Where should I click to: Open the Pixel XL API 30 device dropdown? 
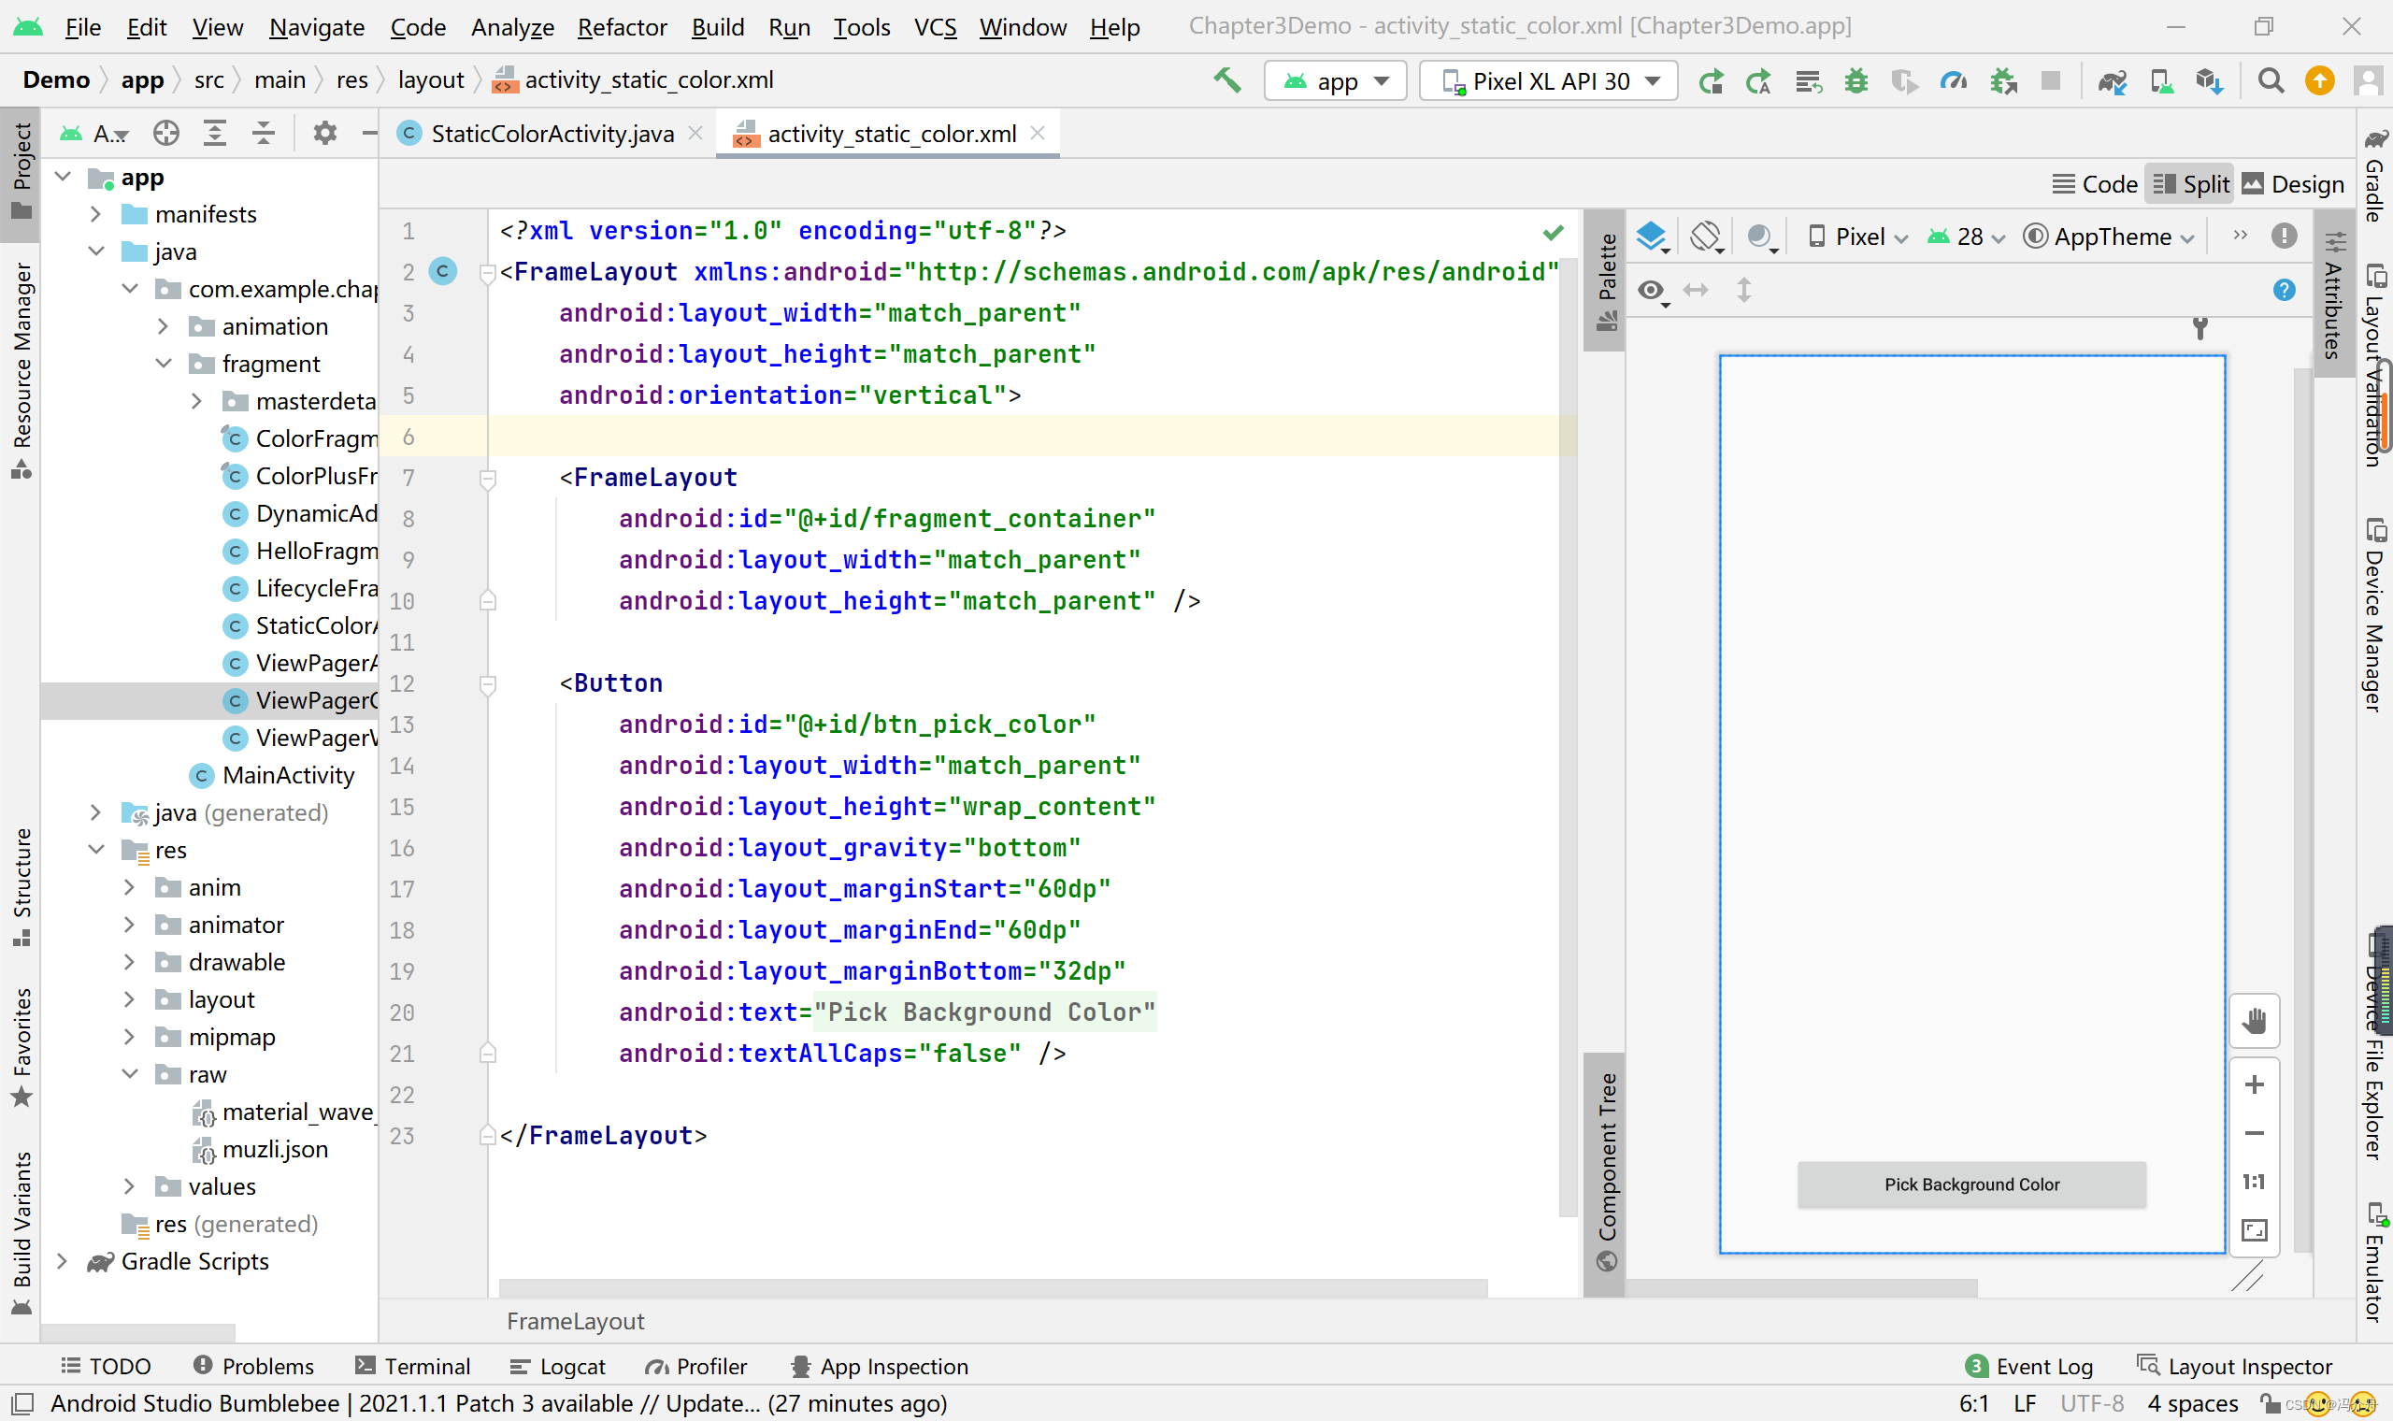coord(1549,81)
